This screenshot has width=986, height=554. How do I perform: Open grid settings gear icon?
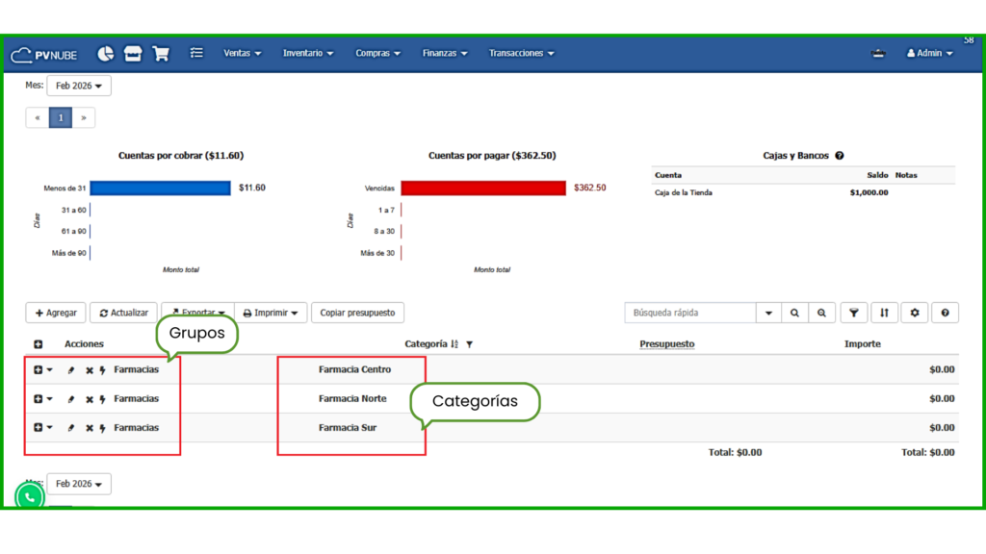(x=915, y=313)
